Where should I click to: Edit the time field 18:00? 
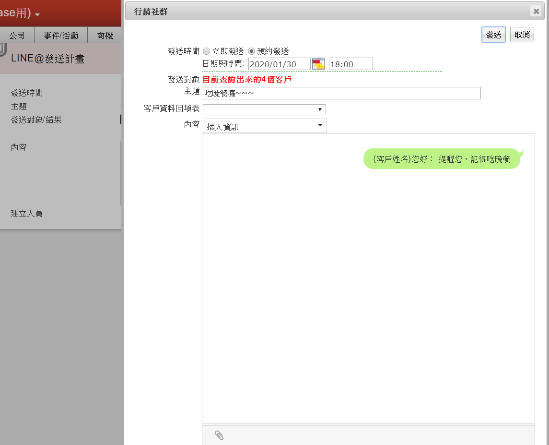(351, 64)
